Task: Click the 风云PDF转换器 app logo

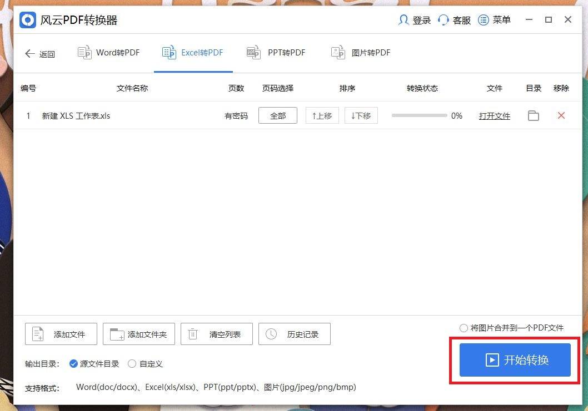Action: pyautogui.click(x=28, y=20)
